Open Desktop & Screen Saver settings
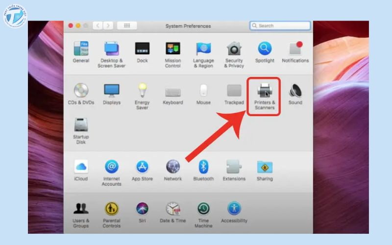The height and width of the screenshot is (245, 392). click(111, 49)
